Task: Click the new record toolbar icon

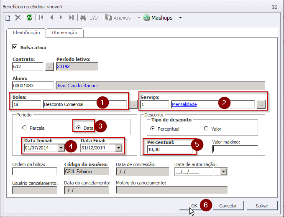Action: [8, 18]
